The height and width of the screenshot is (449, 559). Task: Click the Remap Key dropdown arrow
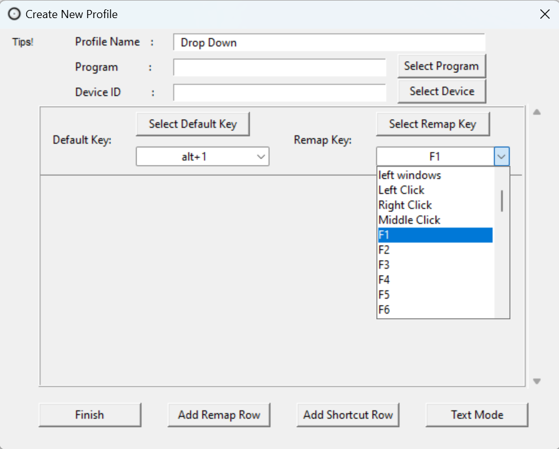(x=502, y=156)
